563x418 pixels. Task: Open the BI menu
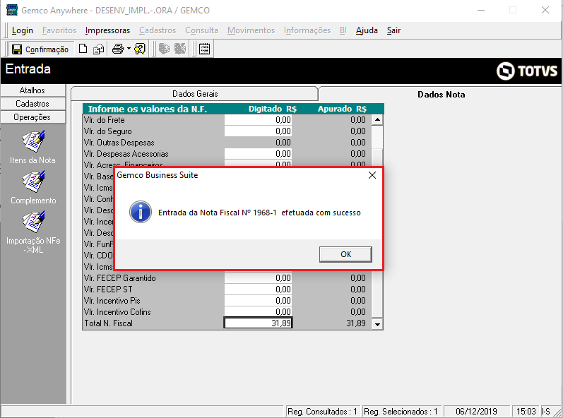(343, 30)
